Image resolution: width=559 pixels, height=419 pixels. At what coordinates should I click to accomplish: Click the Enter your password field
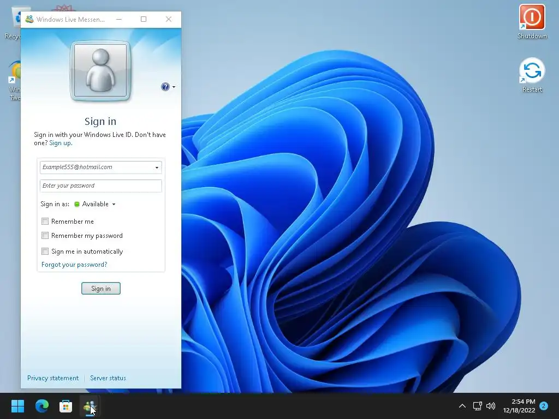point(101,185)
